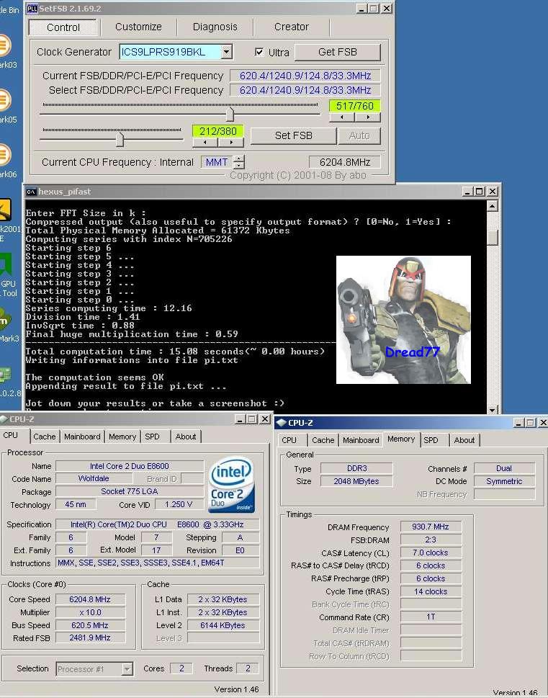Click the Intel Core 2 Duo logo
The image size is (548, 698).
231,485
